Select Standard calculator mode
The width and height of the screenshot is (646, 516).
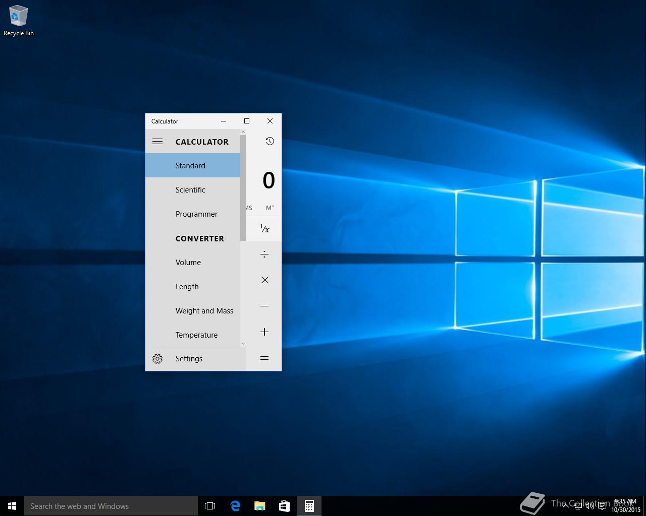pos(193,166)
